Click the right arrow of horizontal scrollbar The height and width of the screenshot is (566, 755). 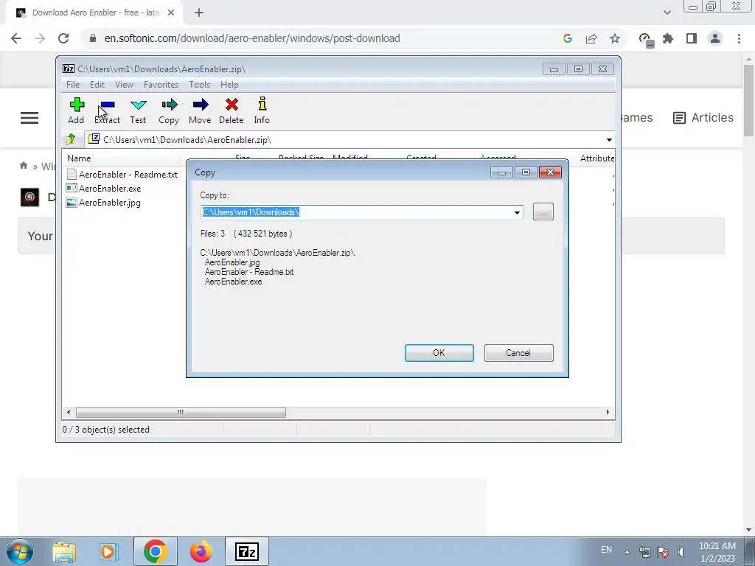608,413
